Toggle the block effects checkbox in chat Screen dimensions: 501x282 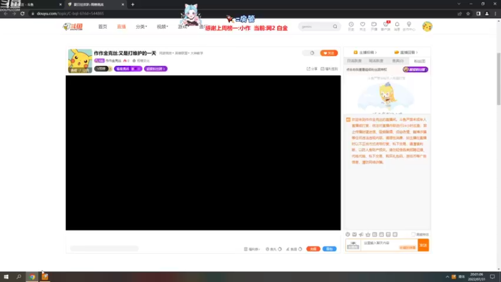[413, 234]
